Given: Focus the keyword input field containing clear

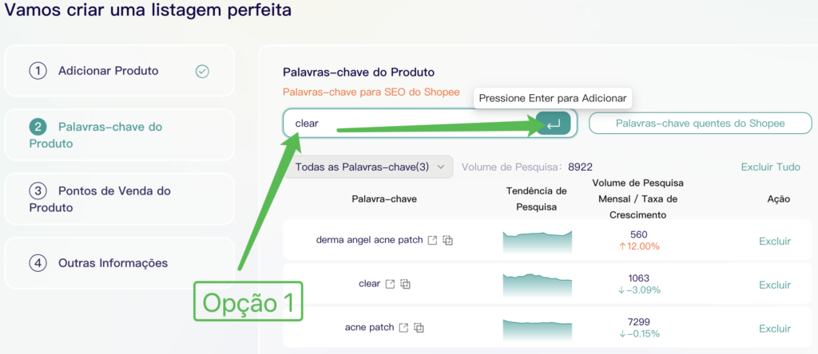Looking at the screenshot, I should coord(407,124).
